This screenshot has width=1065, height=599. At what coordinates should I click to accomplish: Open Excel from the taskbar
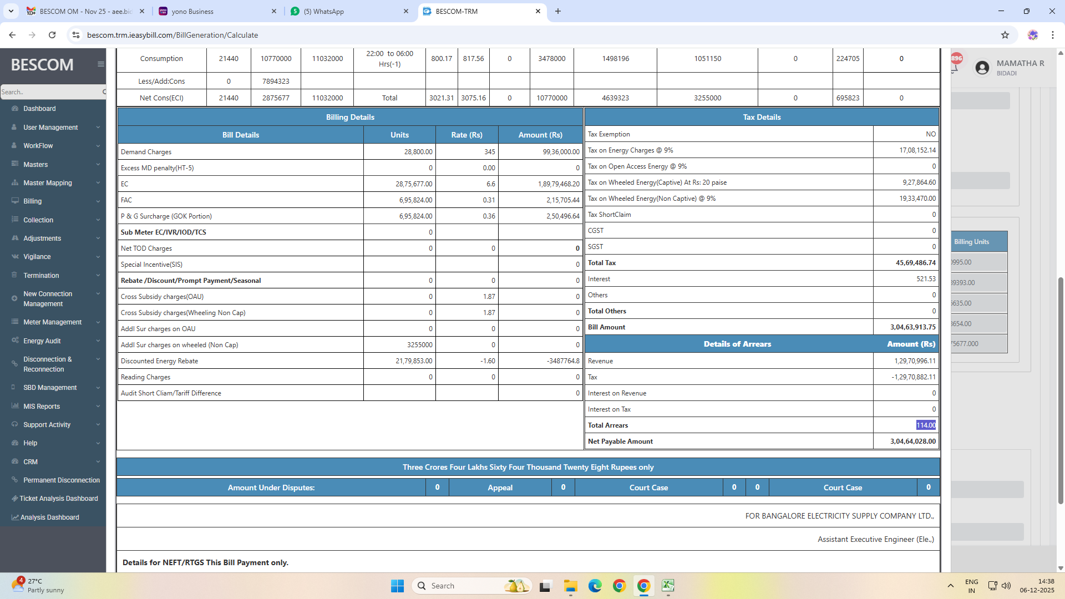click(668, 586)
